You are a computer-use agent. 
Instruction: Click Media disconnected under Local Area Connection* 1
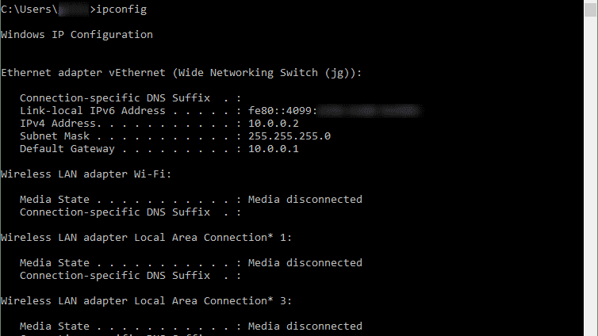(x=305, y=263)
